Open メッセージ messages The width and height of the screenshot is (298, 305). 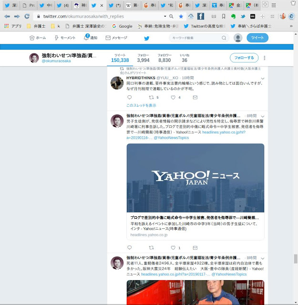click(x=116, y=38)
